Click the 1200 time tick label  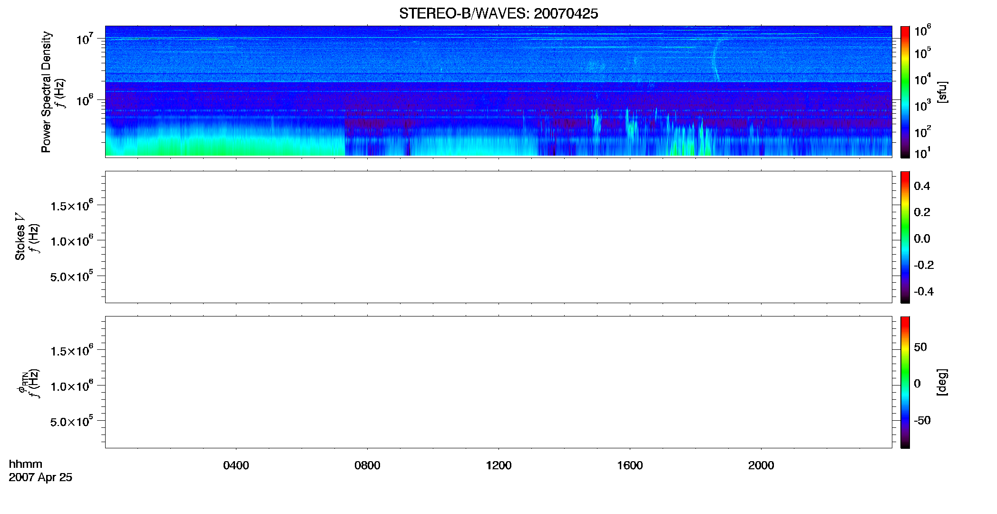498,465
